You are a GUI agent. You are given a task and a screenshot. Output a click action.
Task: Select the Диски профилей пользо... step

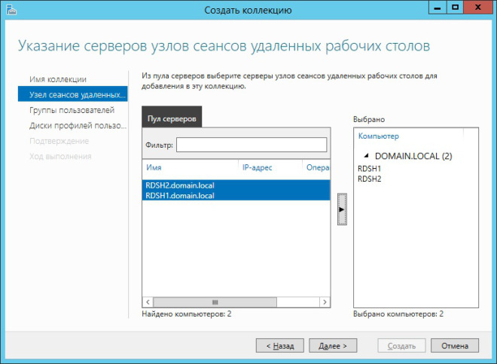point(74,126)
